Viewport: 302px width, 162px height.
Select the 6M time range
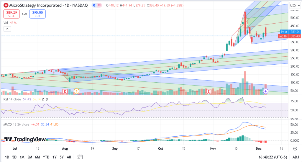(x=37, y=157)
